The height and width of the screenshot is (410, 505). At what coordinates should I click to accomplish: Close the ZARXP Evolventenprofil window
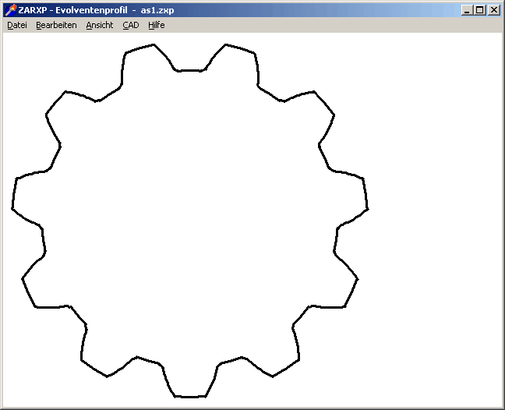click(493, 10)
